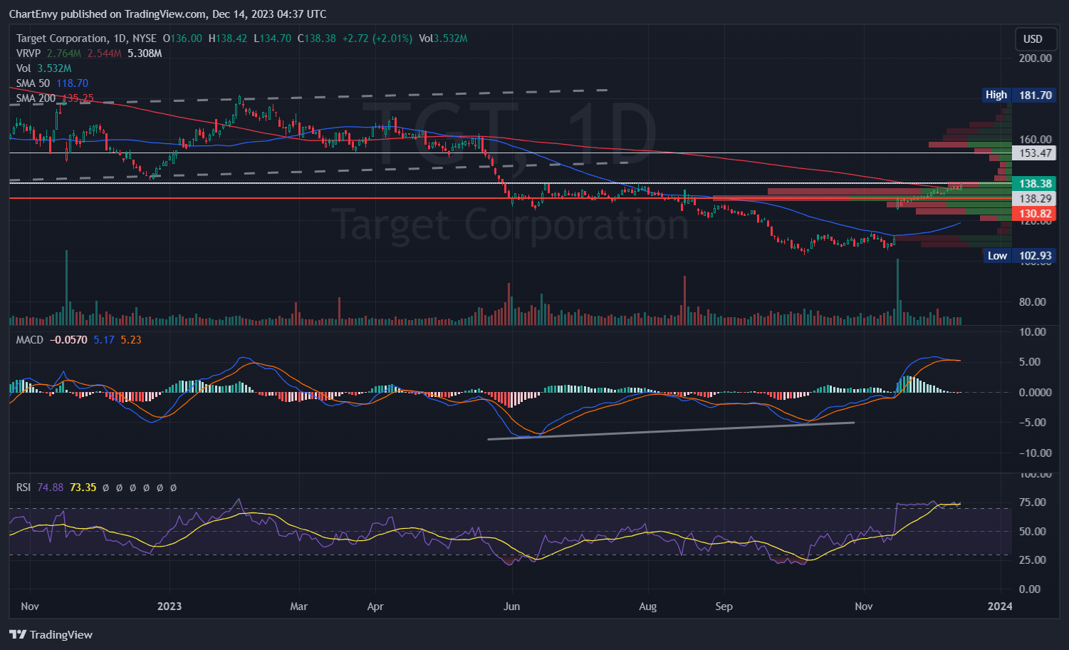Click the 0.0000 MACD axis label
This screenshot has height=650, width=1069.
[x=1035, y=393]
